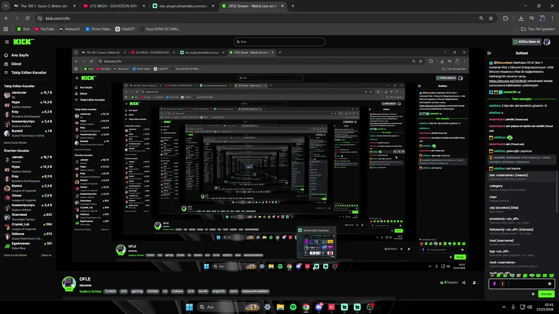Screen dimensions: 559x314
Task: Switch to obs-plugin.streamlabs.com tab
Action: [x=183, y=6]
